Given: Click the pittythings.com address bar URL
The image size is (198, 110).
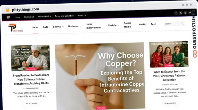Looking at the screenshot, I should (26, 9).
